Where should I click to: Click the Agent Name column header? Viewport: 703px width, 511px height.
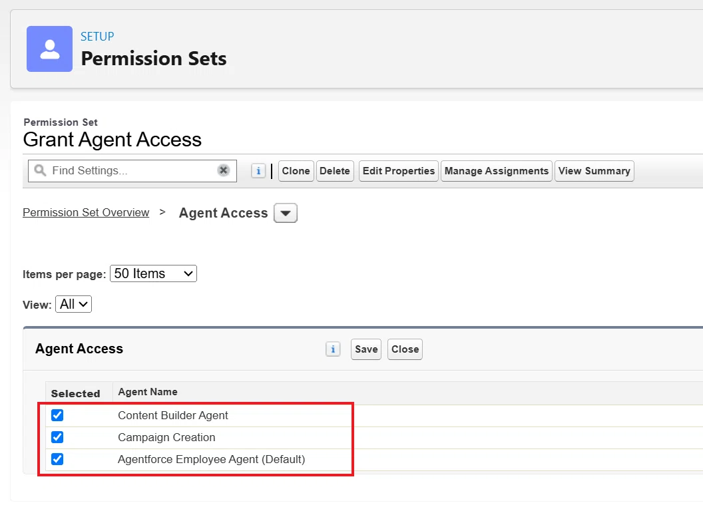[148, 392]
